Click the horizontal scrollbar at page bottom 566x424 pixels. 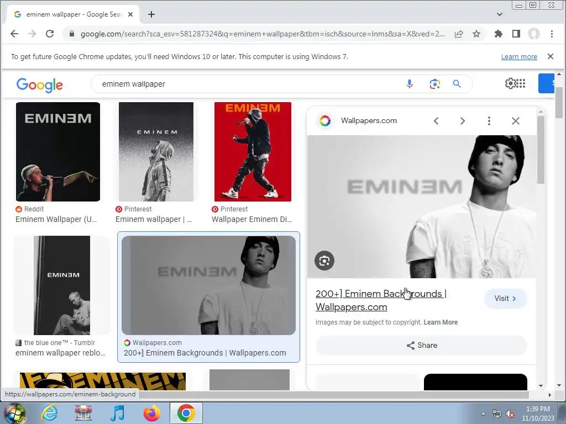[x=334, y=395]
